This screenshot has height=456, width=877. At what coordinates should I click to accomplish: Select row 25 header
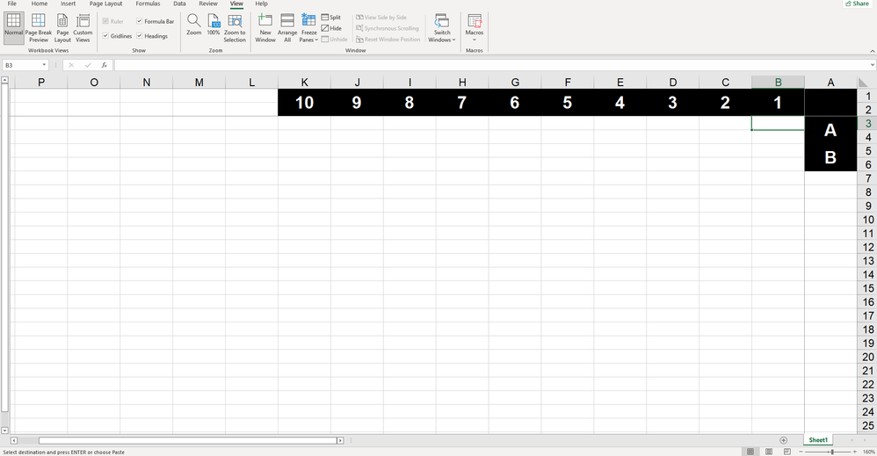point(867,425)
